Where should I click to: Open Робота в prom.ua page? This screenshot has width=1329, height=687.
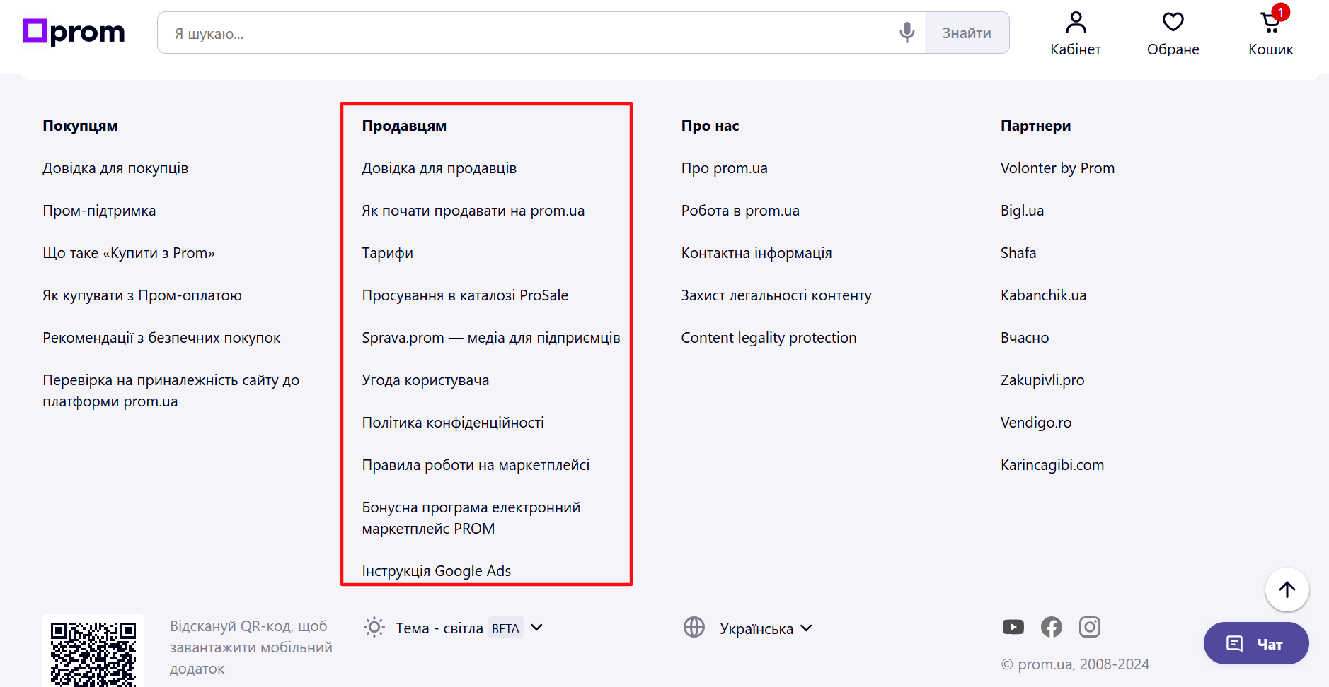[x=740, y=210]
